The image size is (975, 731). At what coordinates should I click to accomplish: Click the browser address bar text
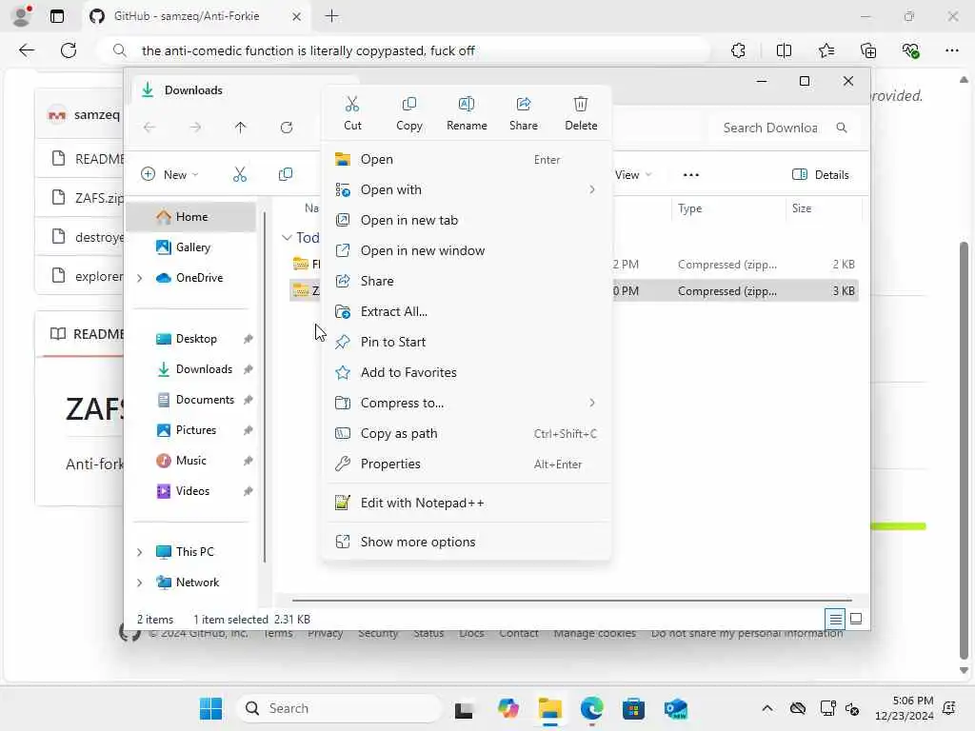[308, 50]
